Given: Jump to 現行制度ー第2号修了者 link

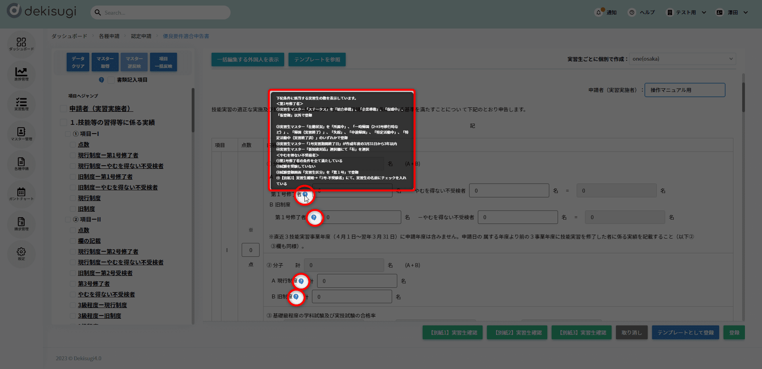Looking at the screenshot, I should click(x=108, y=252).
